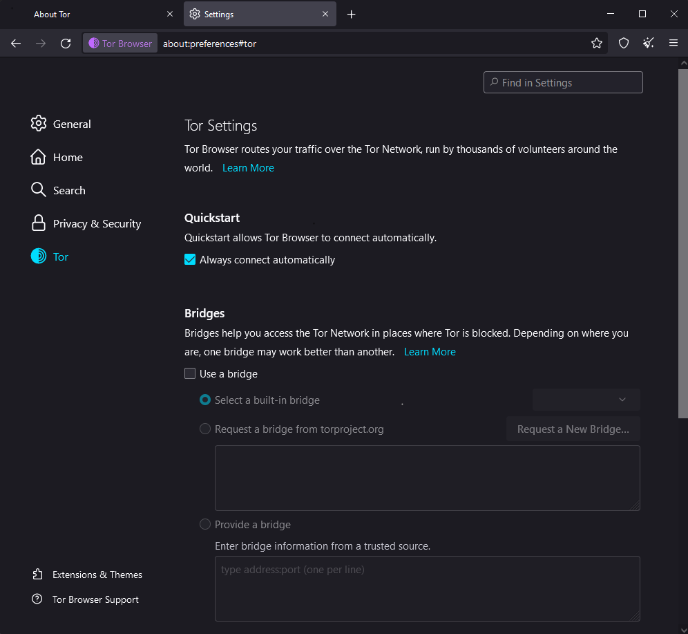Screen dimensions: 688x634
Task: Click the reload page icon
Action: point(66,44)
